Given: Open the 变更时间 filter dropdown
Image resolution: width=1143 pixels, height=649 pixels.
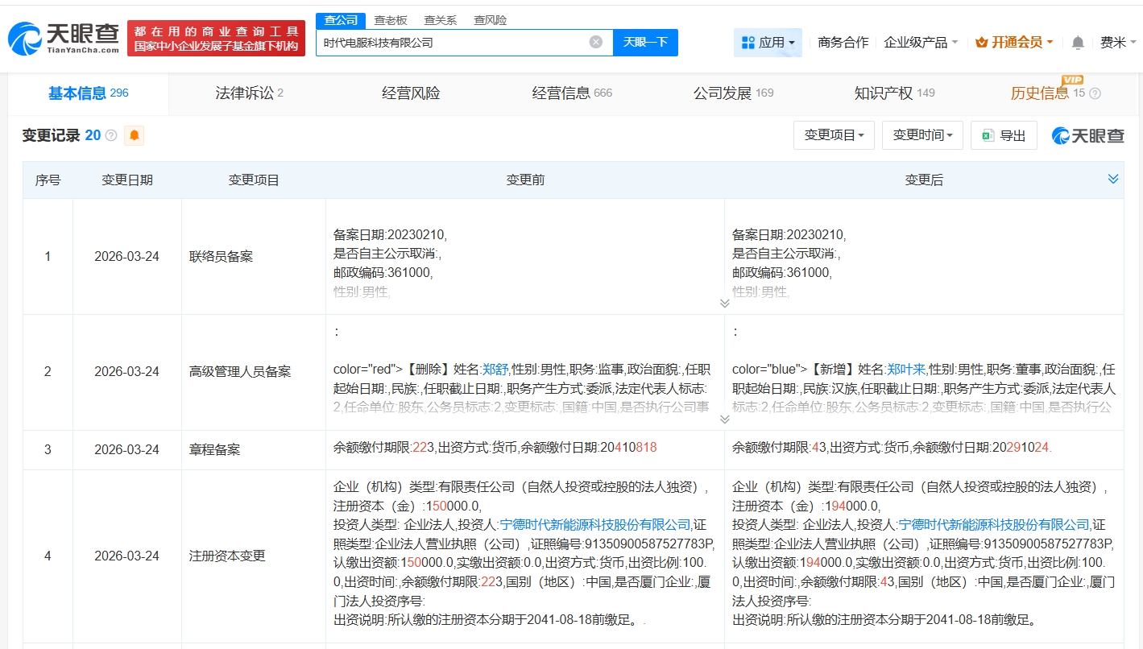Looking at the screenshot, I should [921, 135].
